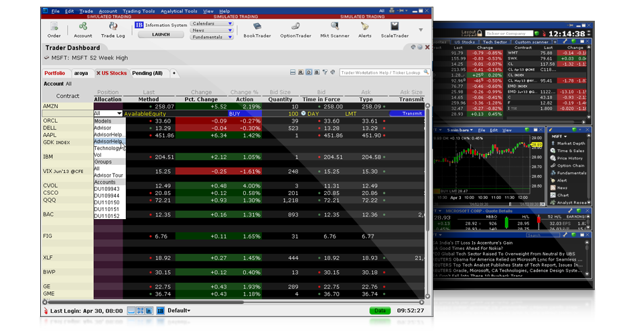Screen dimensions: 635x335
Task: Click the Information System LAUNCH button
Action: tap(161, 35)
